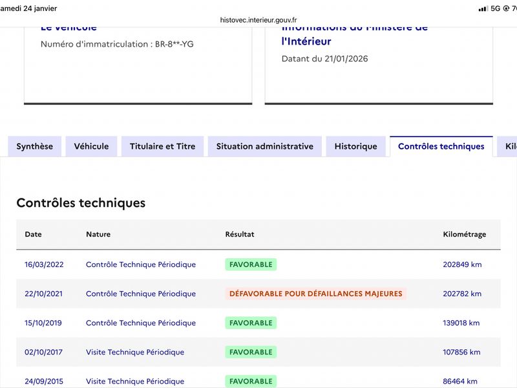Tap the cellular signal strength icon
The height and width of the screenshot is (388, 517).
[483, 8]
